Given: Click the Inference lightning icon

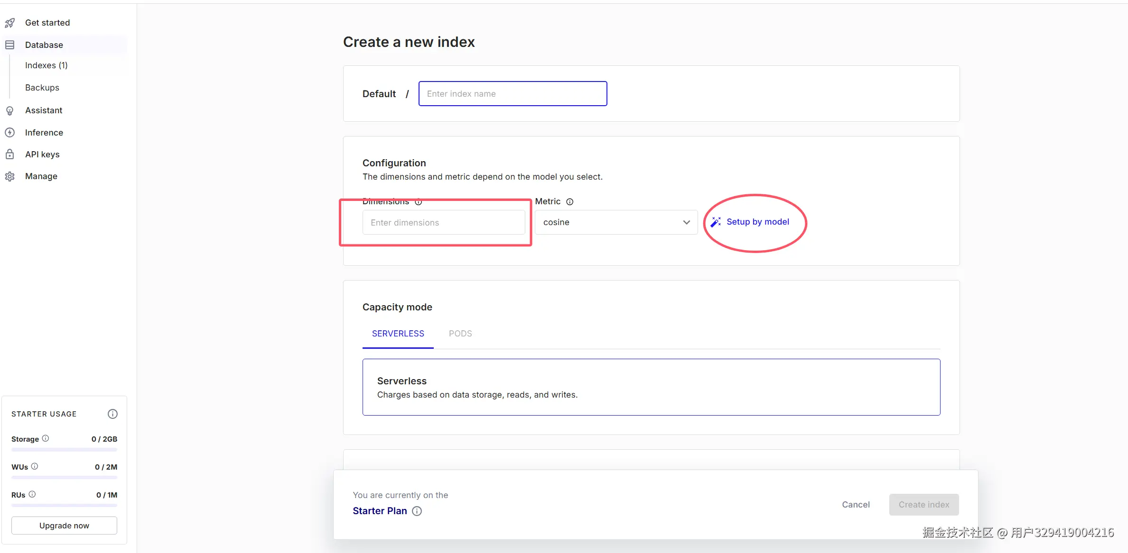Looking at the screenshot, I should click(x=10, y=133).
